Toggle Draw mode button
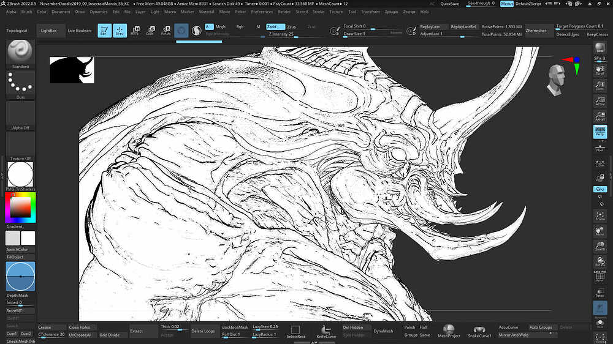 (x=120, y=31)
